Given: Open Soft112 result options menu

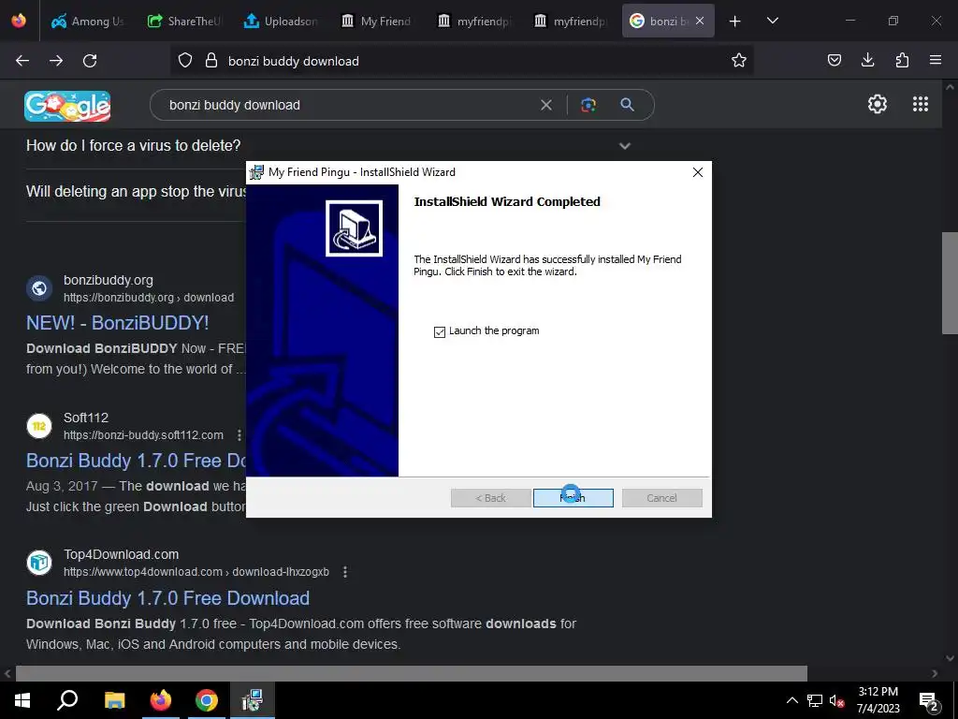Looking at the screenshot, I should click(239, 434).
